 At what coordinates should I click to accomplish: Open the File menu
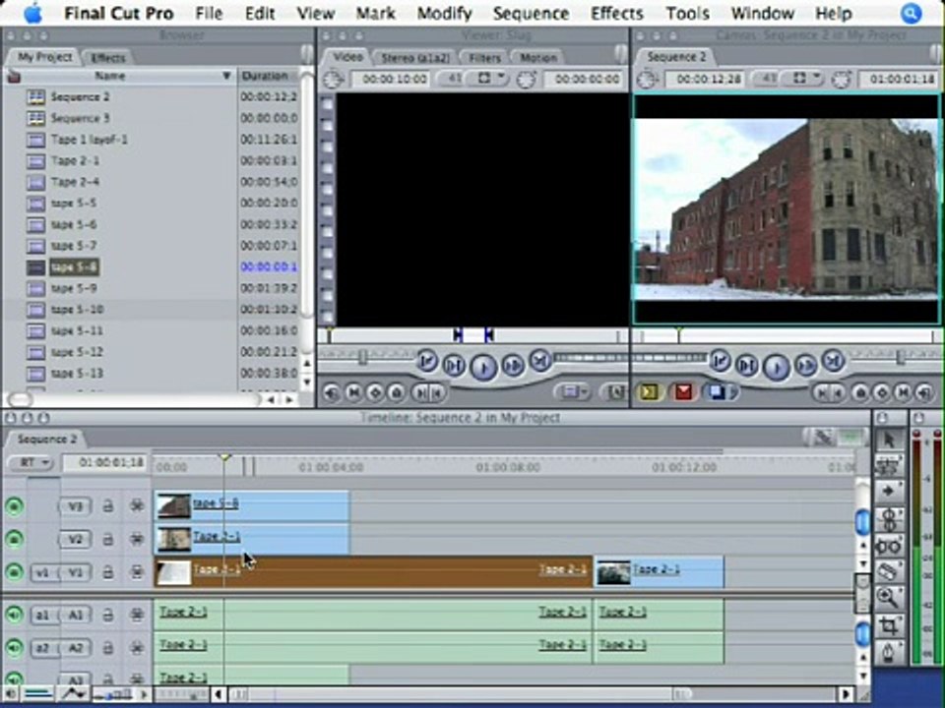coord(209,13)
